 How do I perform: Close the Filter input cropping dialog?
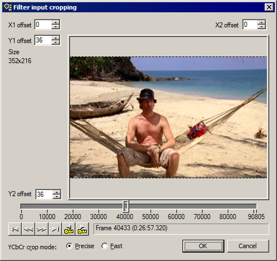[x=269, y=7]
